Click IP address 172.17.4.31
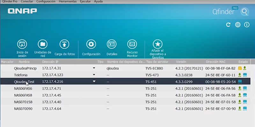Screen dimensions: 255x127 point(52,68)
